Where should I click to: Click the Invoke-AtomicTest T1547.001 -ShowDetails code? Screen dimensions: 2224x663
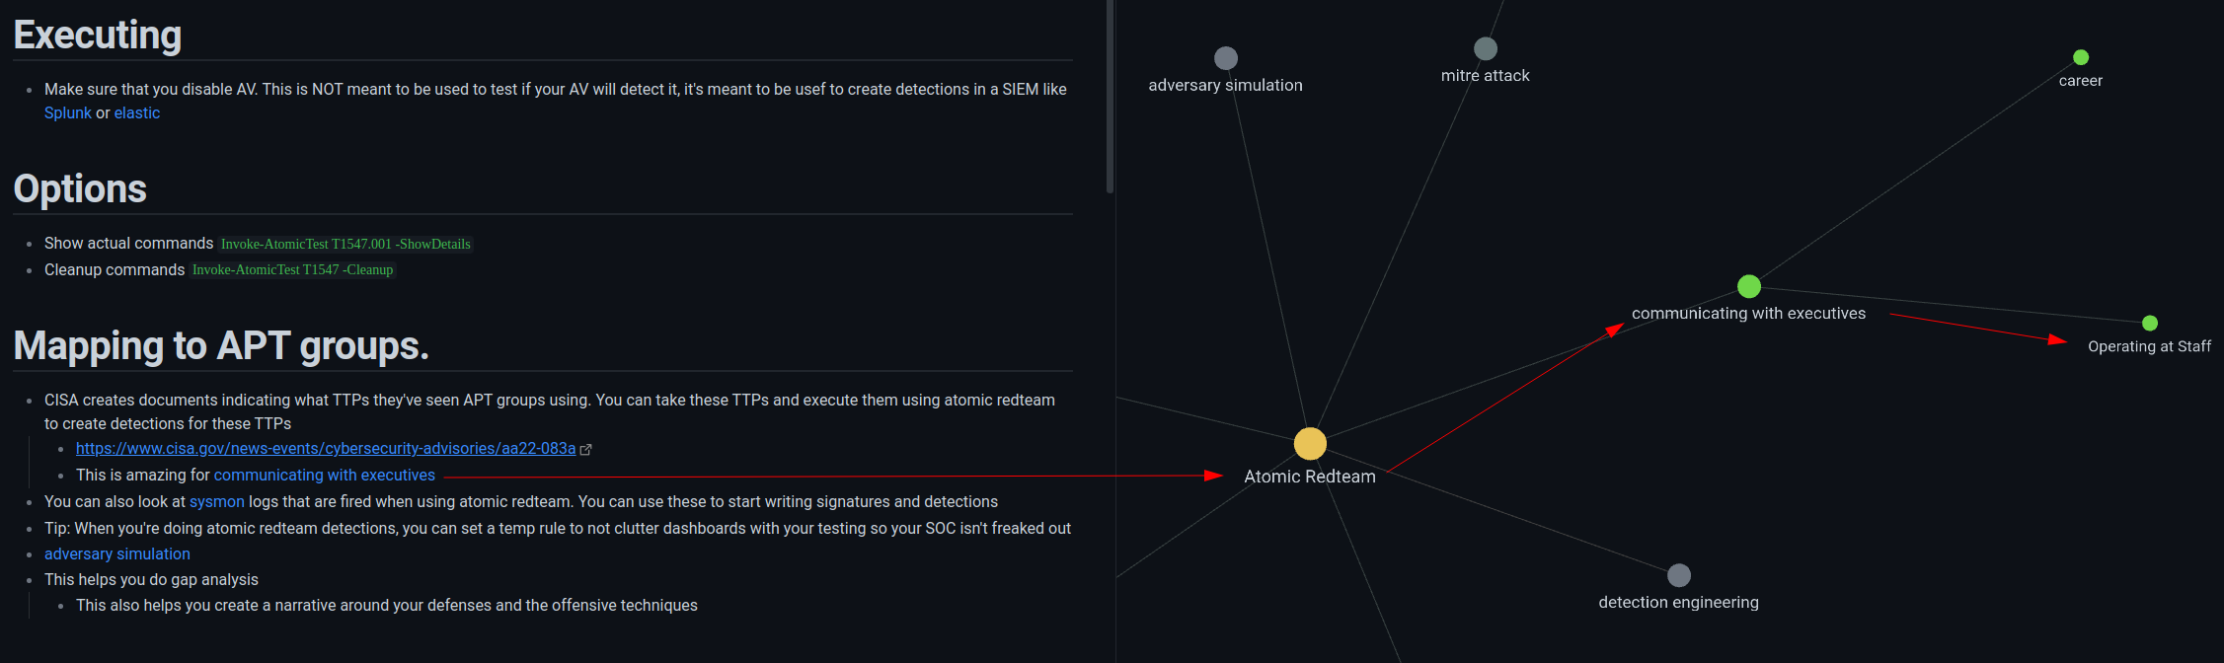(x=345, y=244)
